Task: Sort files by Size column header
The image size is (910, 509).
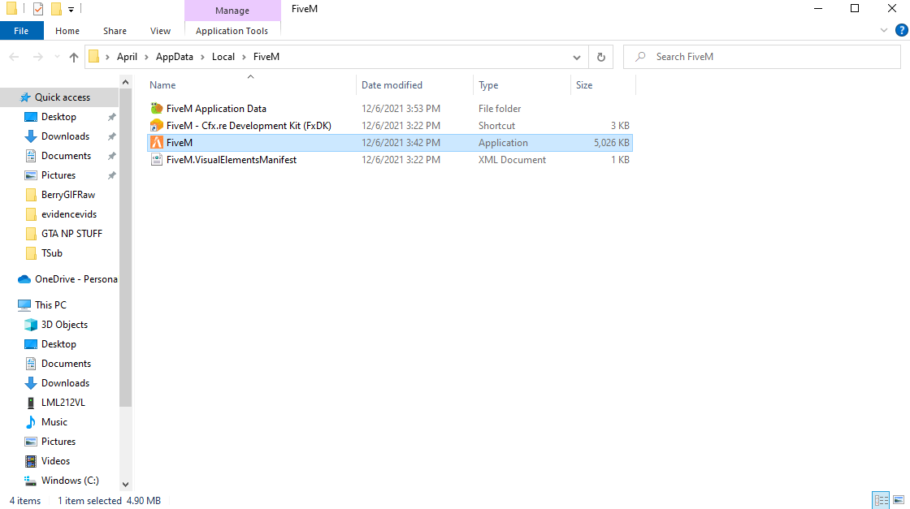Action: click(x=603, y=85)
